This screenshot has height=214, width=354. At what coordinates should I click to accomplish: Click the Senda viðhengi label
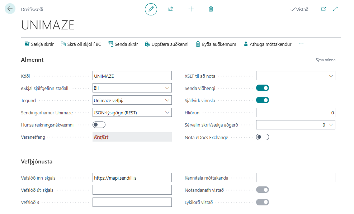pyautogui.click(x=200, y=88)
